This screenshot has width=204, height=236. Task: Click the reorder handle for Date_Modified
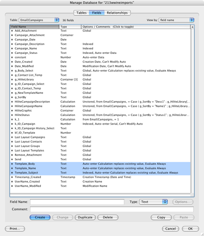[x=12, y=66]
